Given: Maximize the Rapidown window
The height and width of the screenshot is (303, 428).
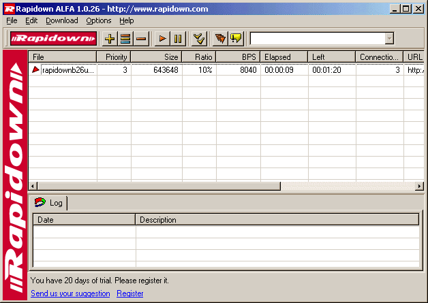Looking at the screenshot, I should [406, 9].
